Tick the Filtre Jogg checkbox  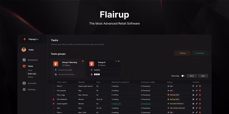54,95
